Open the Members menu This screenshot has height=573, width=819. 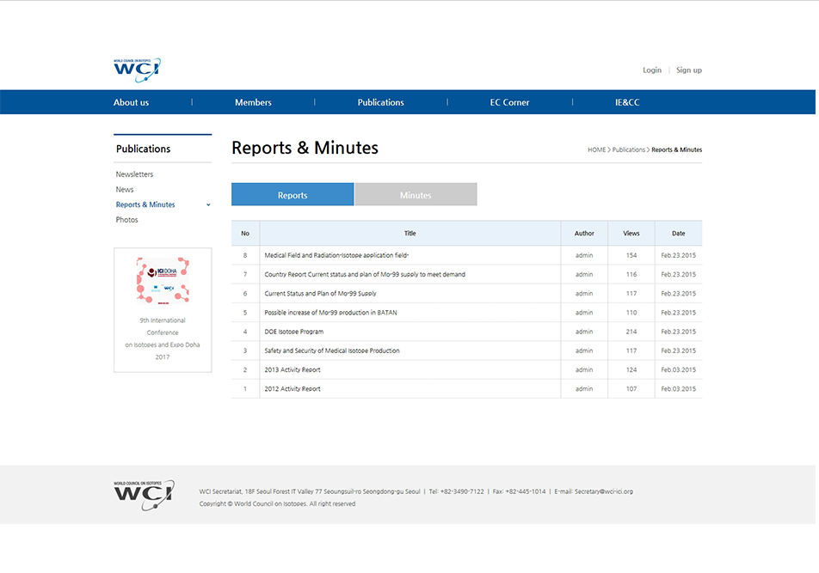click(253, 103)
